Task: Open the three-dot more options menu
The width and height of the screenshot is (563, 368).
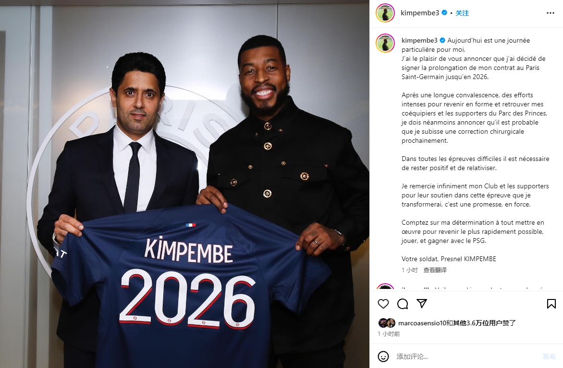Action: [551, 13]
